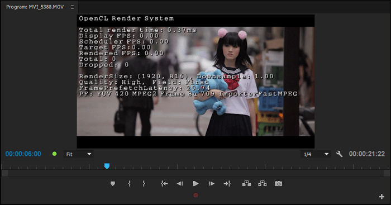The image size is (391, 205).
Task: Click the red record indicator below Play
Action: [x=195, y=195]
